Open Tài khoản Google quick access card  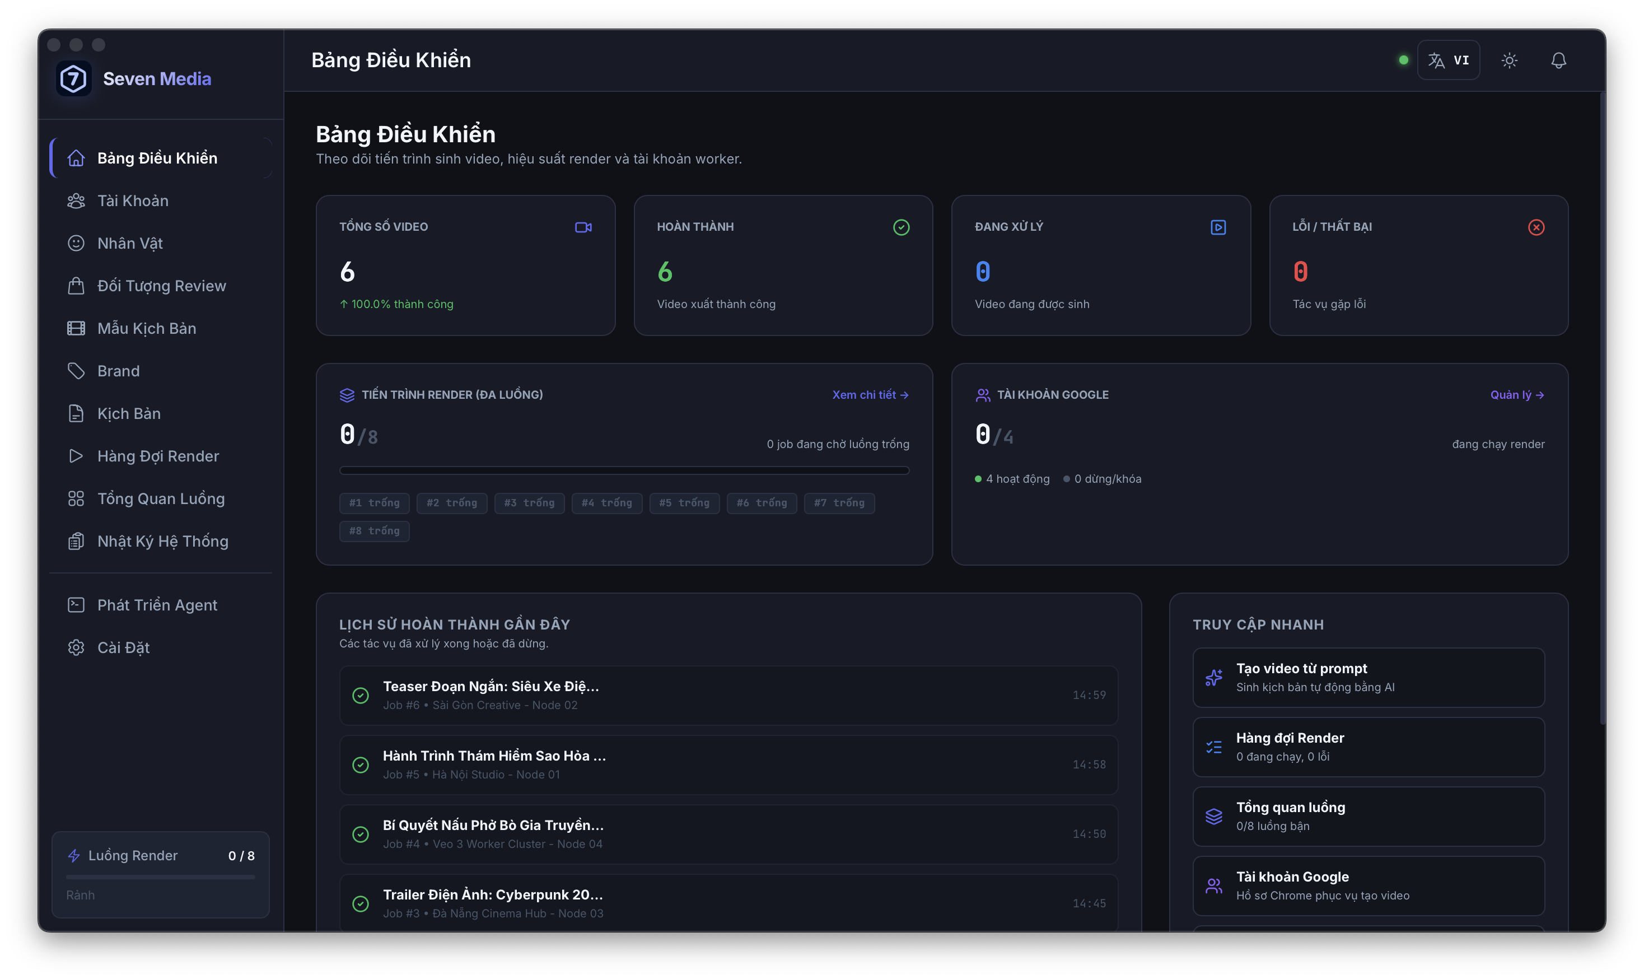tap(1368, 886)
